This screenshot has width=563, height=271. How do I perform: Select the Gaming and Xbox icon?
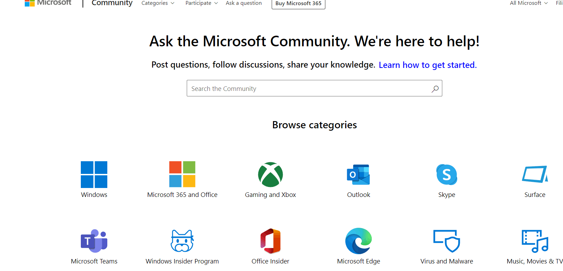pos(270,175)
